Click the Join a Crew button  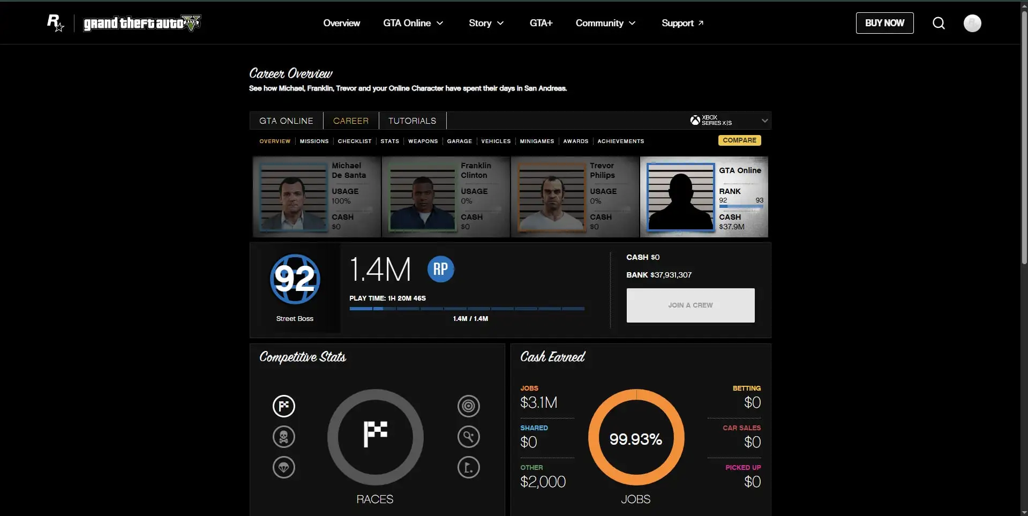(x=691, y=305)
